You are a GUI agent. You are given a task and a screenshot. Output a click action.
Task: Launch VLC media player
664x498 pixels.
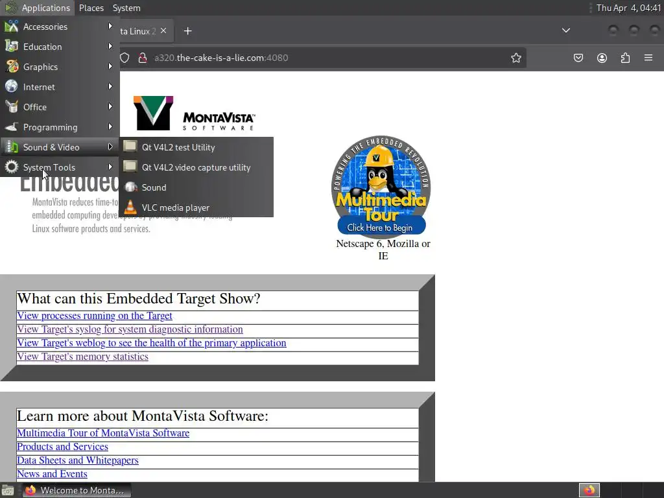[x=196, y=207]
